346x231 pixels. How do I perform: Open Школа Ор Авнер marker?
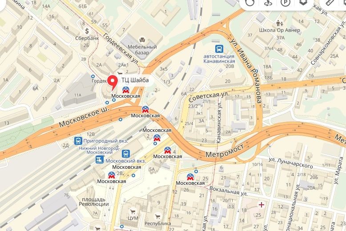click(x=280, y=23)
